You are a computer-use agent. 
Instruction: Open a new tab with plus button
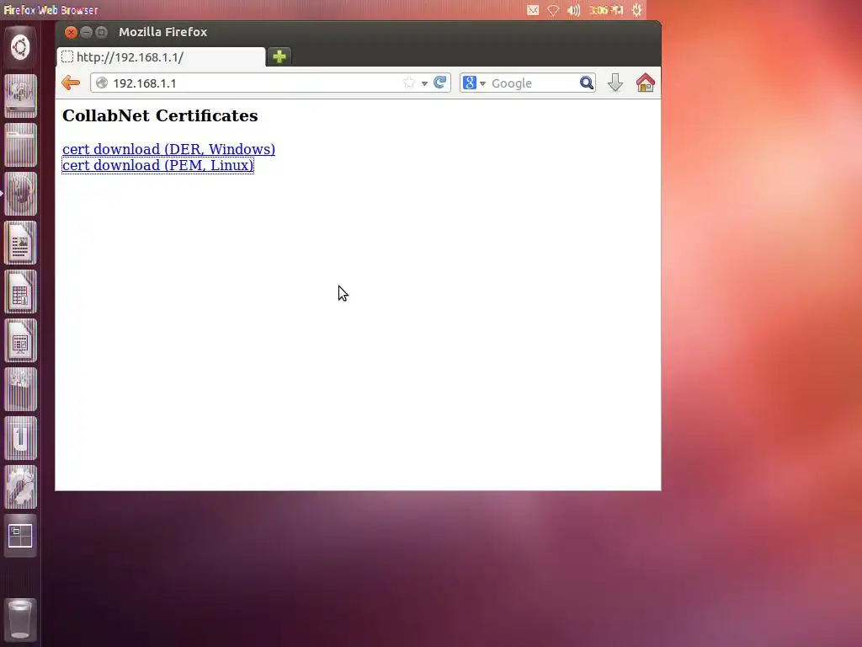point(279,56)
